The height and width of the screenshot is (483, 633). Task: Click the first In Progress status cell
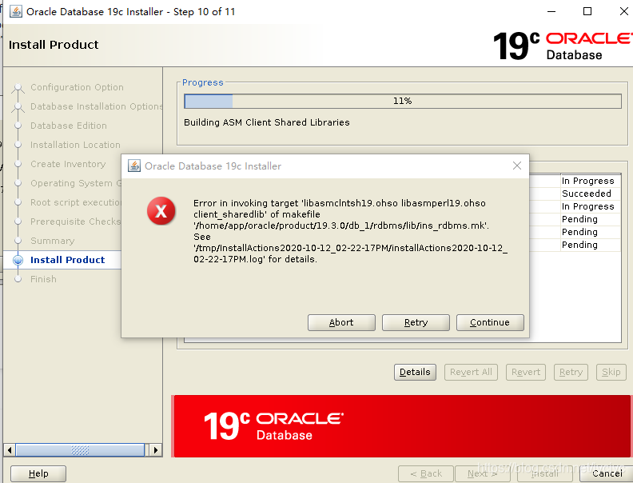(591, 181)
